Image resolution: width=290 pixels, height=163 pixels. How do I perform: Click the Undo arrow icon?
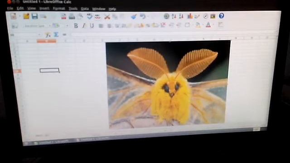click(142, 16)
